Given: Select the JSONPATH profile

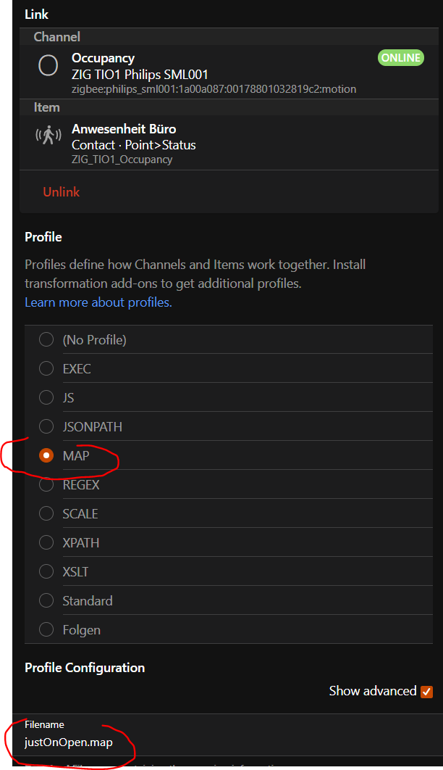Looking at the screenshot, I should 46,426.
